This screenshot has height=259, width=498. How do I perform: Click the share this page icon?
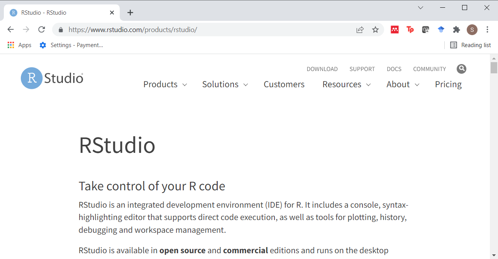click(x=360, y=30)
